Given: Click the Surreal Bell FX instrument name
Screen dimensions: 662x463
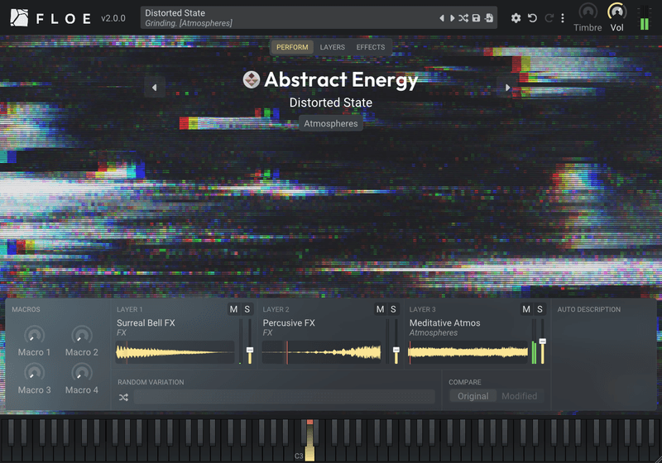Looking at the screenshot, I should pos(146,323).
